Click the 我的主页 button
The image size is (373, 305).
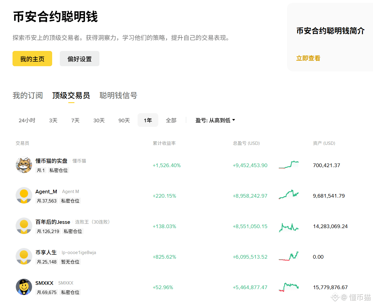click(32, 59)
